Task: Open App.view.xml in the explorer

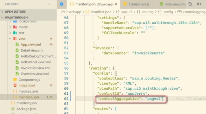Action: point(31,45)
